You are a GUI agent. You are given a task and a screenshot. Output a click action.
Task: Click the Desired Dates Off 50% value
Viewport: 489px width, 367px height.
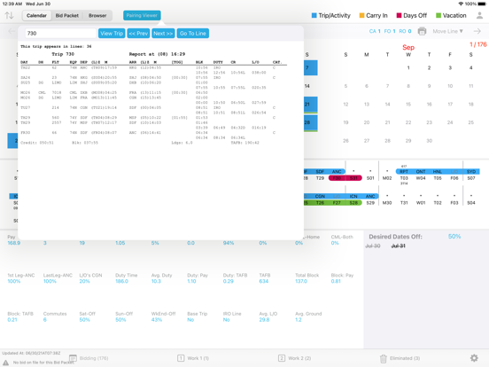click(454, 236)
